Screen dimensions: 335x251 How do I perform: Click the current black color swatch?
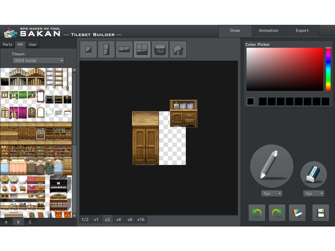(x=250, y=101)
